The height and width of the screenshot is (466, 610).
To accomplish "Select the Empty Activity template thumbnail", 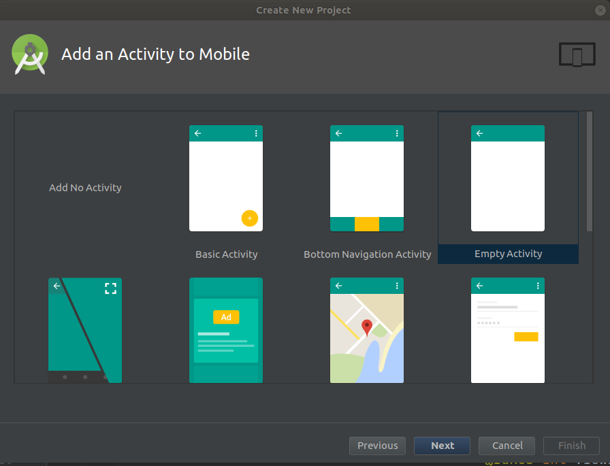I will [508, 178].
